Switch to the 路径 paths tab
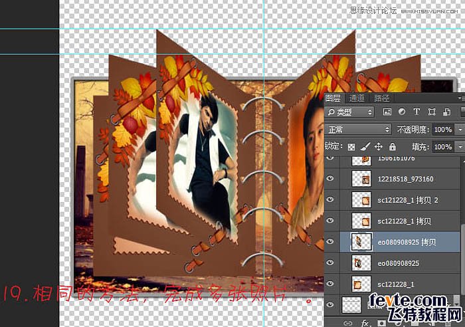 click(x=381, y=98)
